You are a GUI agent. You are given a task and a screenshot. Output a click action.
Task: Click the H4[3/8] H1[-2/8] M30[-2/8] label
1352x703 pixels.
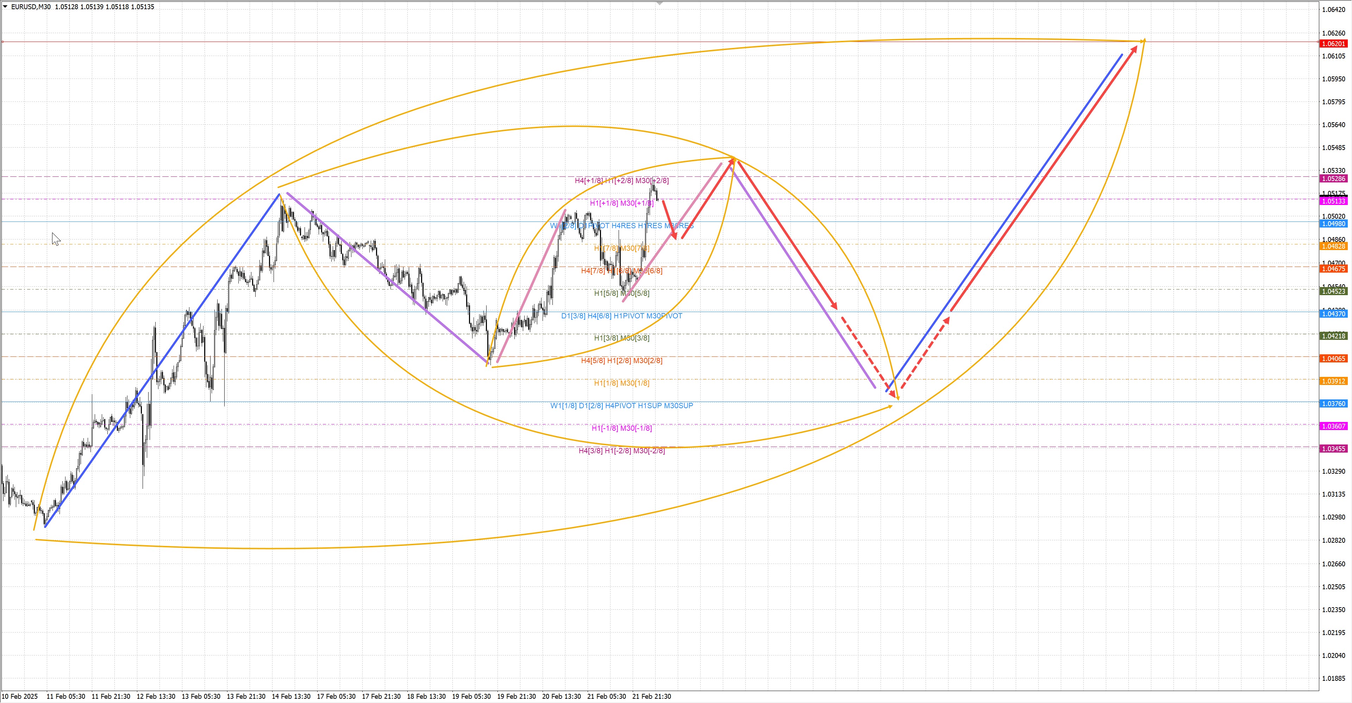(x=621, y=451)
